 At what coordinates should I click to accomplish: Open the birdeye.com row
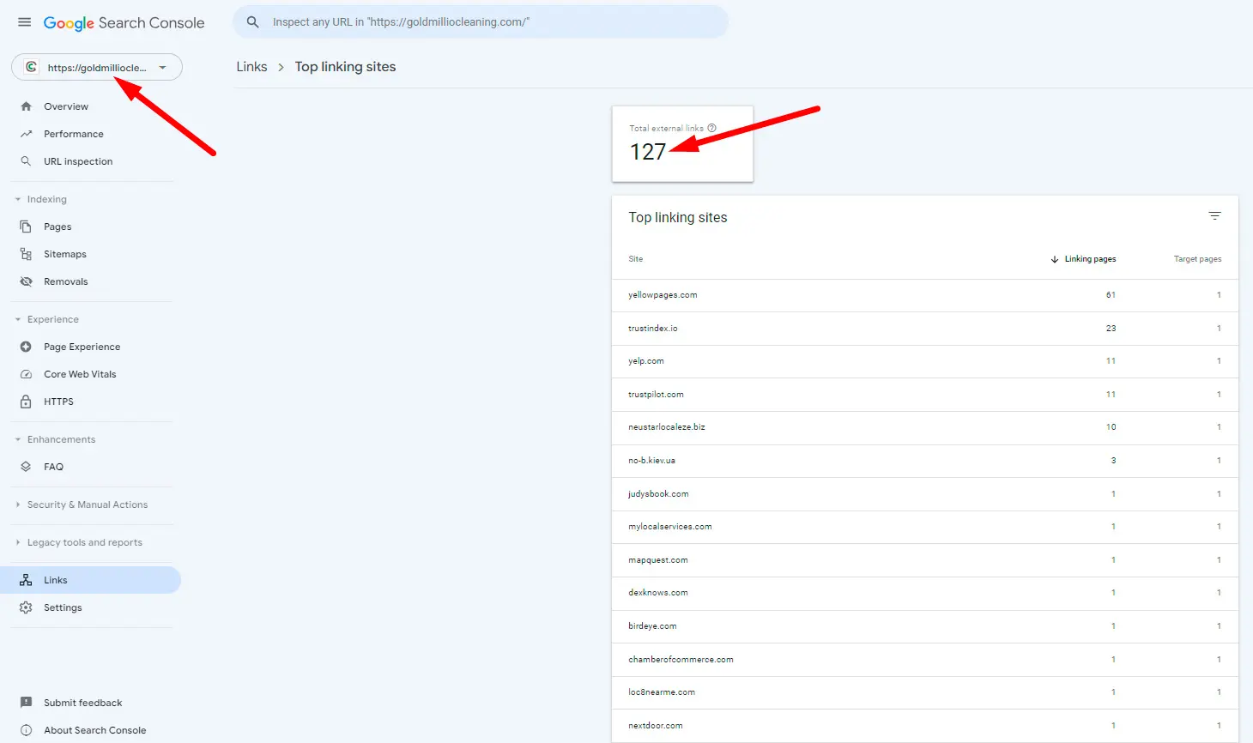point(925,626)
